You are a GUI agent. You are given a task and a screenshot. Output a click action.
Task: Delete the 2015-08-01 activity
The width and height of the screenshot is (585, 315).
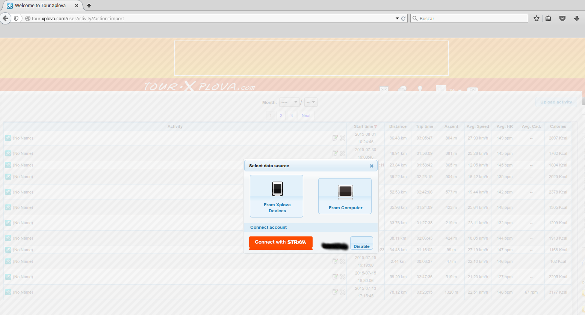[343, 138]
